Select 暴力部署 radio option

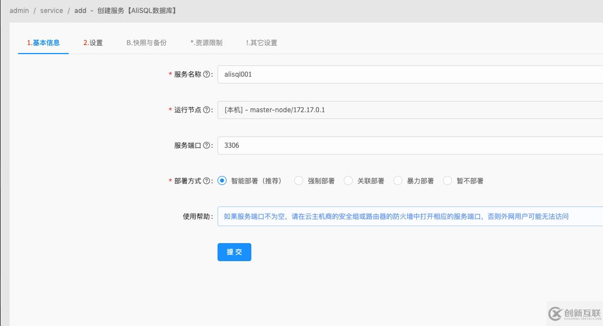(x=398, y=180)
